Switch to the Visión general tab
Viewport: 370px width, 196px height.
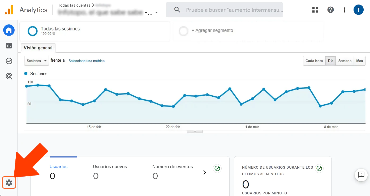point(38,48)
